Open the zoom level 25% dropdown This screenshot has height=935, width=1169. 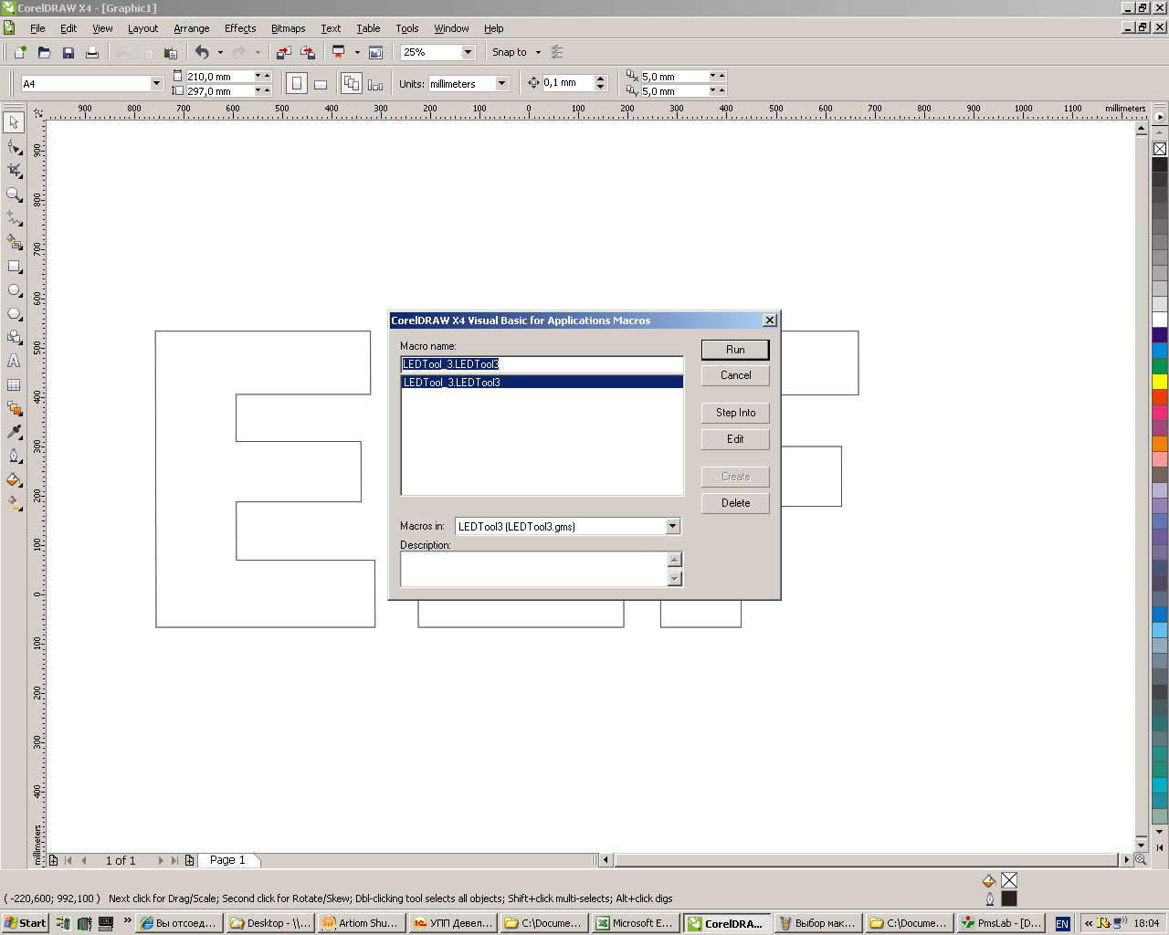click(469, 52)
